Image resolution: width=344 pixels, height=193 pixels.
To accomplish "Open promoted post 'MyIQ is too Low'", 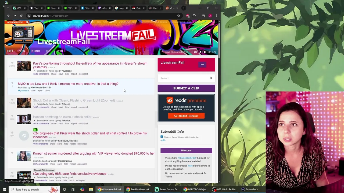I will [68, 84].
